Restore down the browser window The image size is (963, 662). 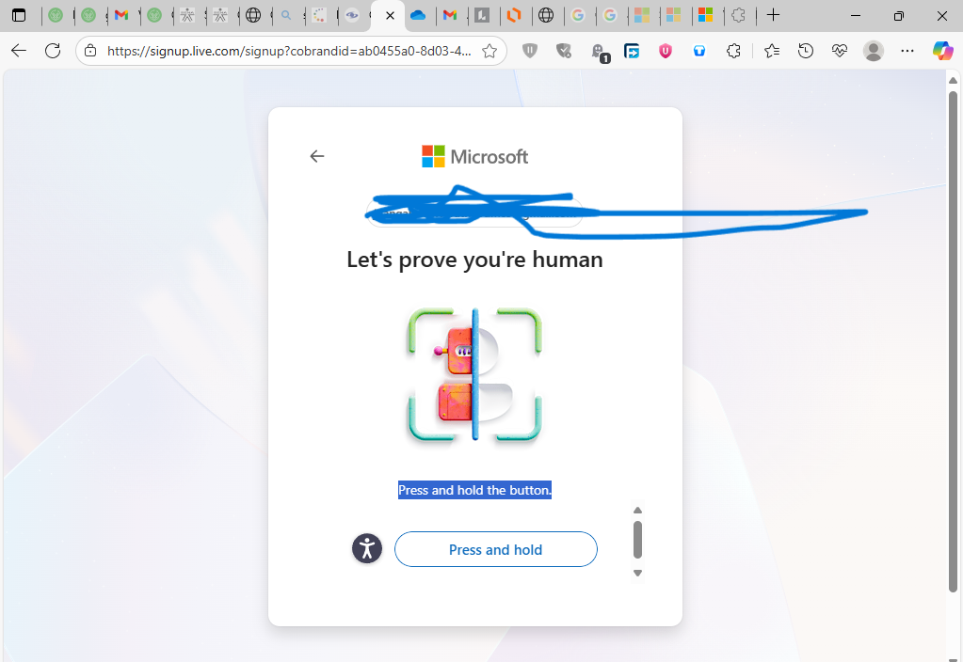[x=898, y=15]
